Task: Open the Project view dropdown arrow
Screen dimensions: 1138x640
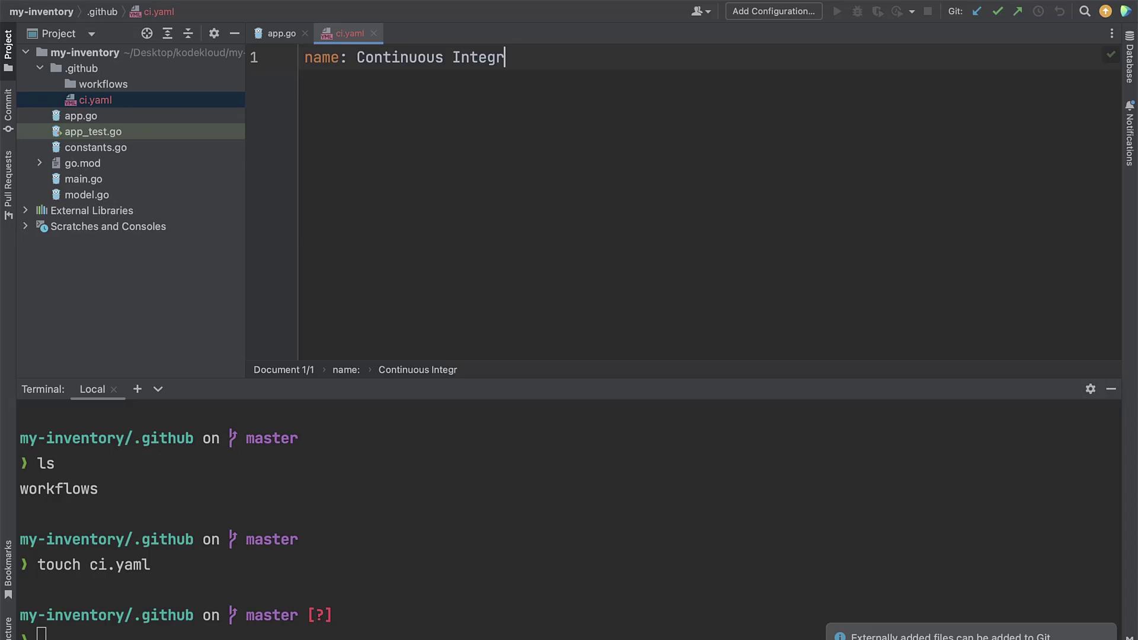Action: pyautogui.click(x=91, y=34)
